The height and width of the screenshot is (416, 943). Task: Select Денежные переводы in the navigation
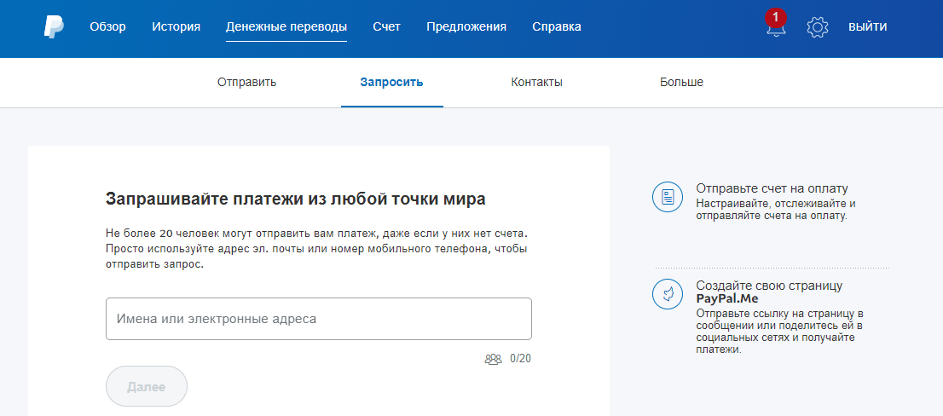[x=286, y=26]
